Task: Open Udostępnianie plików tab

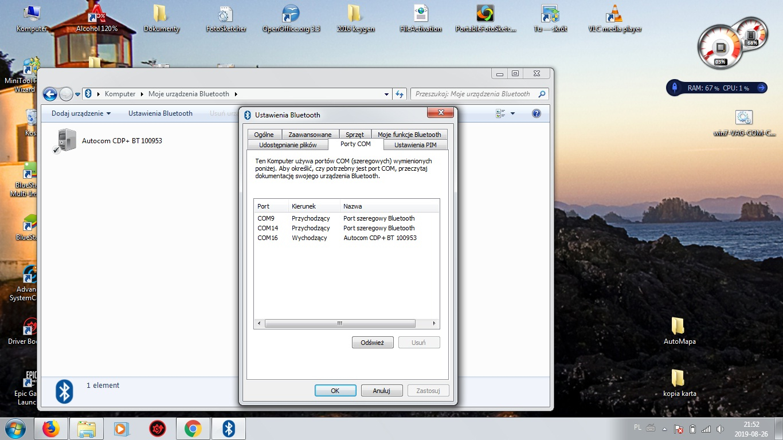Action: (x=288, y=145)
